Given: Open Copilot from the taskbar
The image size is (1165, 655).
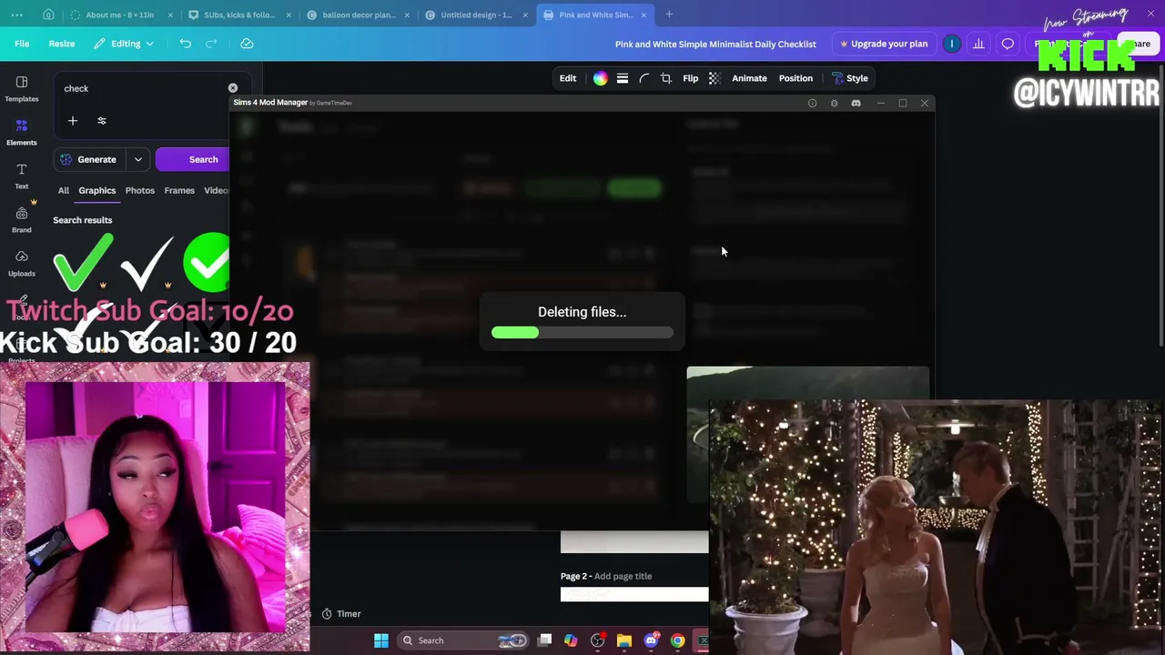Looking at the screenshot, I should tap(571, 640).
